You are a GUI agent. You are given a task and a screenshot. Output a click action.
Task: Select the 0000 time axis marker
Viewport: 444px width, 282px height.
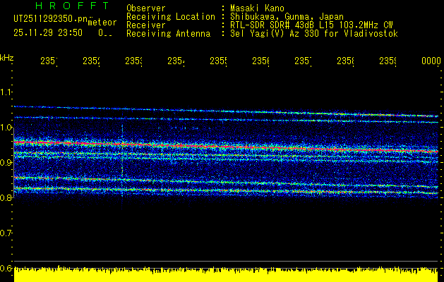coord(430,62)
